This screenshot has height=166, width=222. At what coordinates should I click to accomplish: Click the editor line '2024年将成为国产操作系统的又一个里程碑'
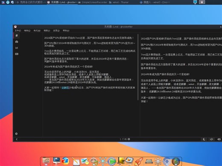68,66
